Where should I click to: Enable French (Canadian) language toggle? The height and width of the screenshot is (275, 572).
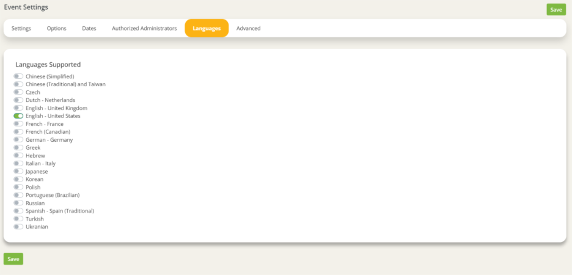tap(18, 132)
